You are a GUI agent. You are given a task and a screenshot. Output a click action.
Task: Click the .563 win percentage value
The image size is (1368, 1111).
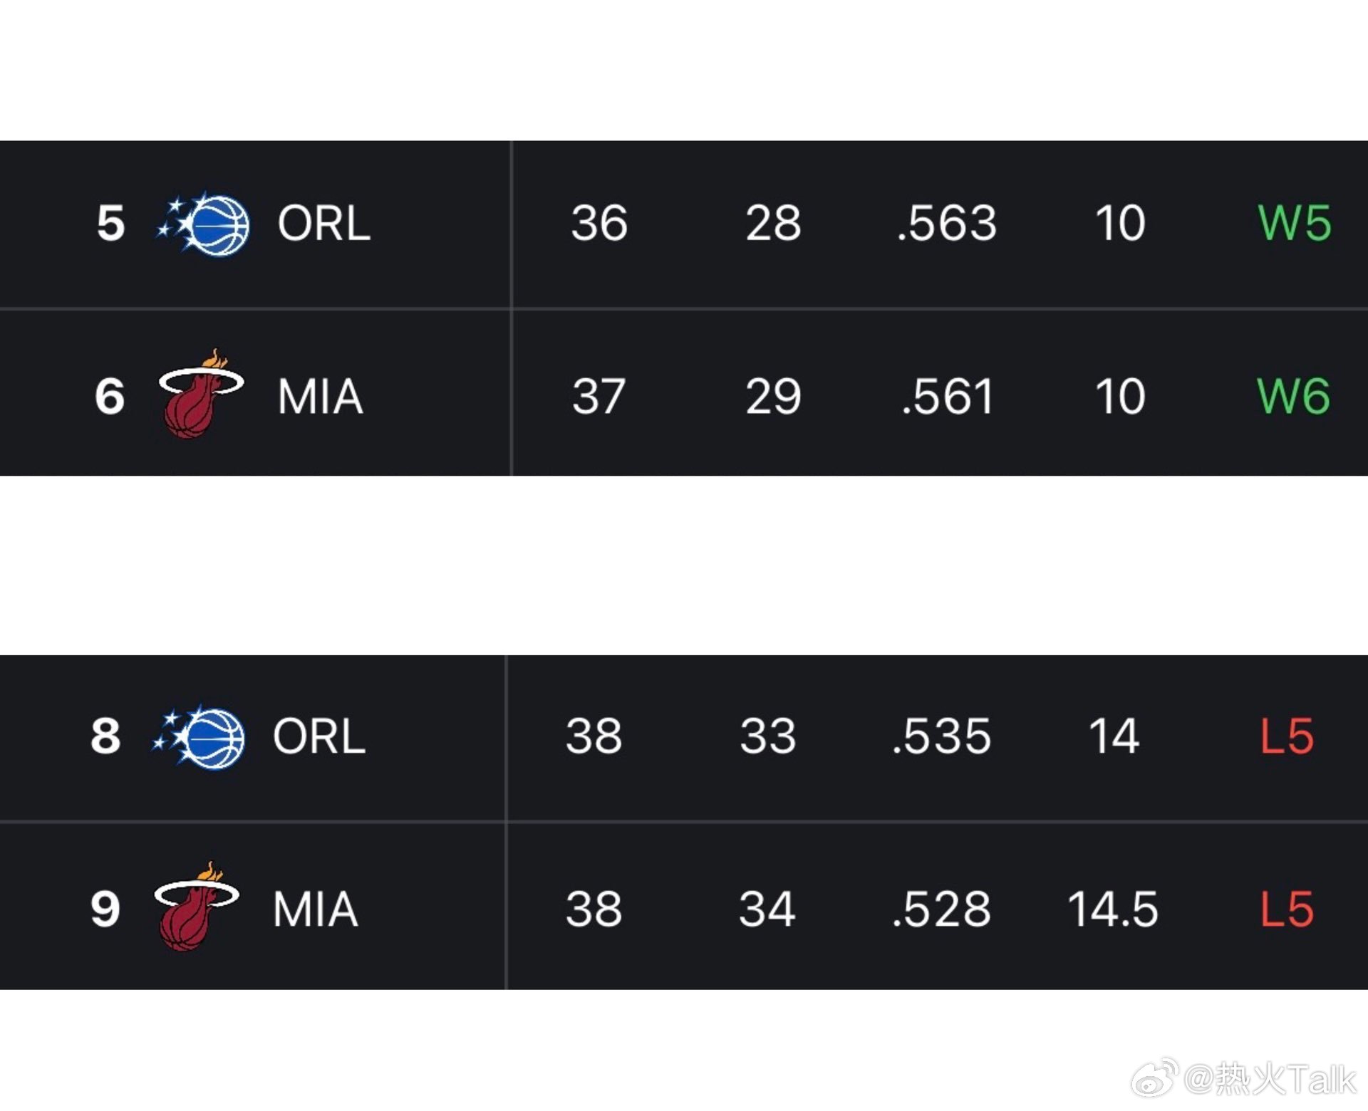tap(947, 224)
